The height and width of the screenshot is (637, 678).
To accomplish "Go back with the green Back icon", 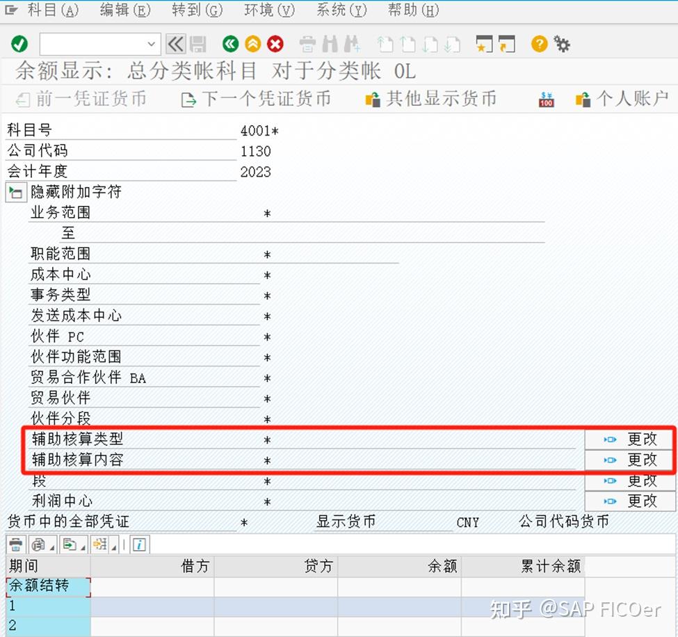I will point(230,44).
